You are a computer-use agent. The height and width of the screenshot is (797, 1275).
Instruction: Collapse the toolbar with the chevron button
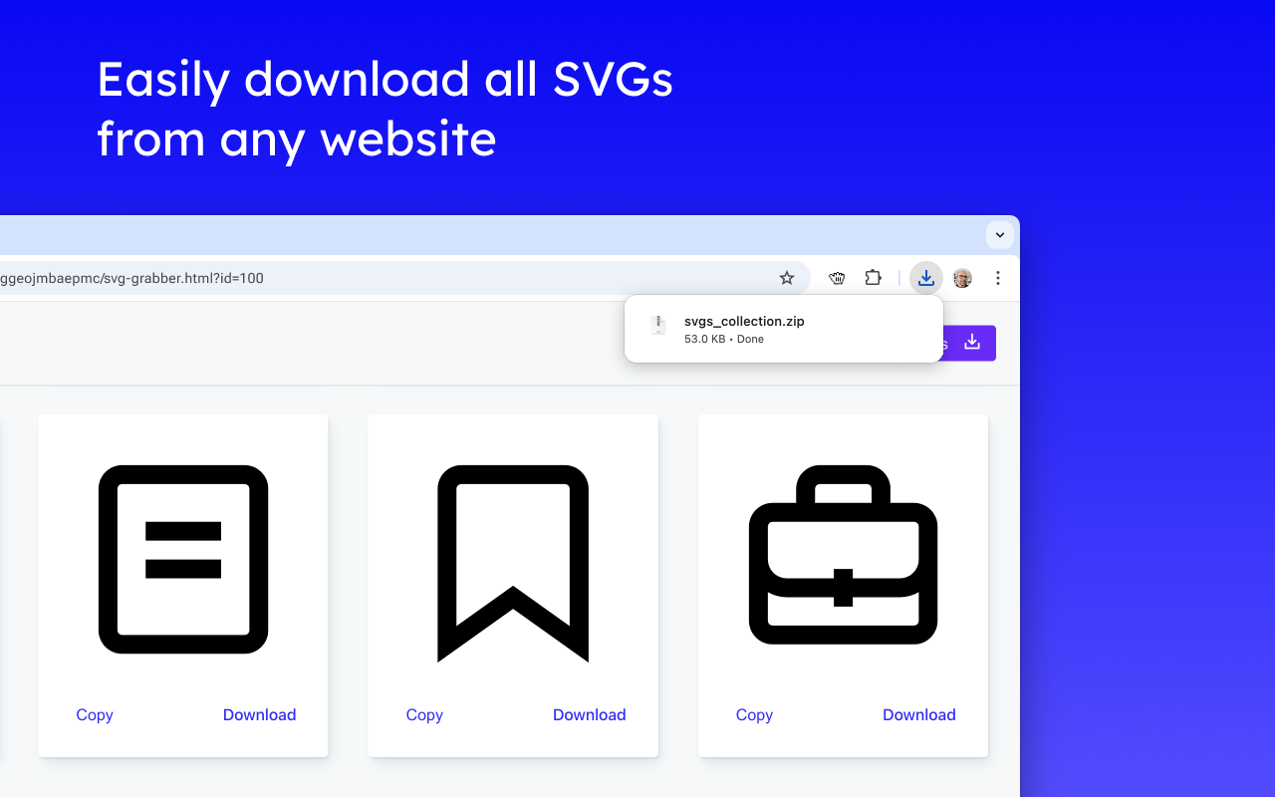(999, 235)
